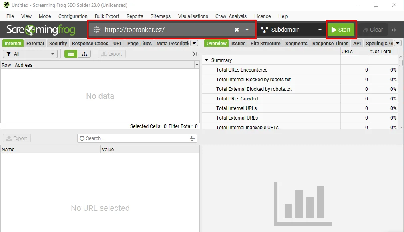Switch to list view icon

pos(71,54)
